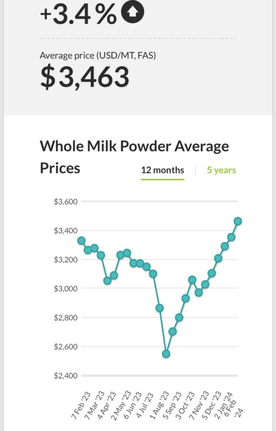
Task: Click the $2,800 y-axis label
Action: [65, 317]
